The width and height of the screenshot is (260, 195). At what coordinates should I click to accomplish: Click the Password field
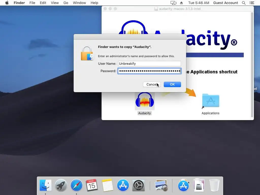(149, 71)
